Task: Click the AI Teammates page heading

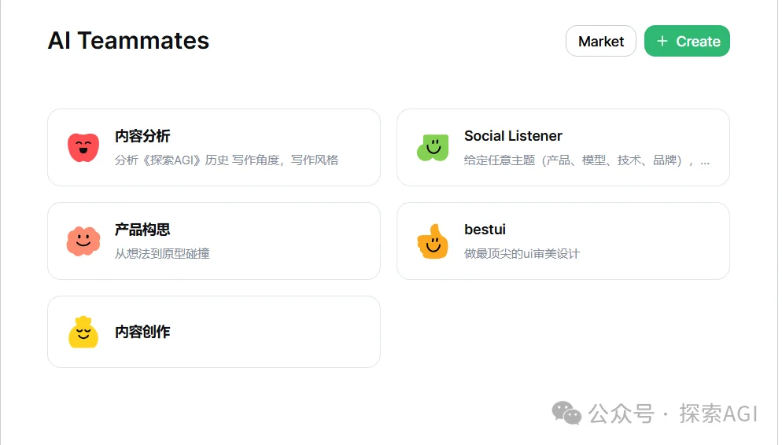Action: pyautogui.click(x=128, y=41)
